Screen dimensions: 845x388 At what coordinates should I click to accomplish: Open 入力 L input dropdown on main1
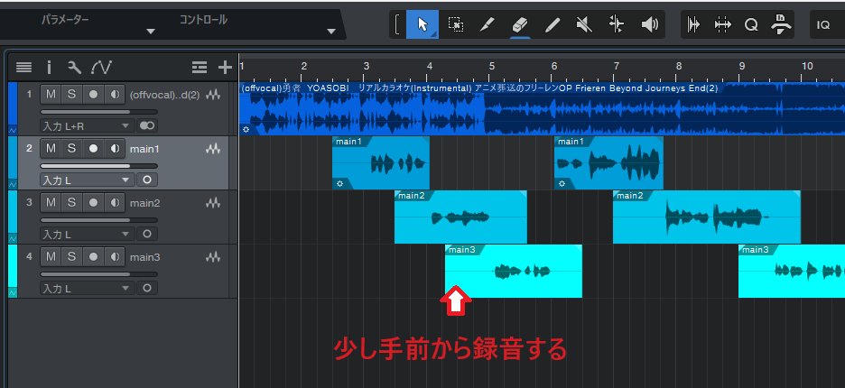point(87,180)
